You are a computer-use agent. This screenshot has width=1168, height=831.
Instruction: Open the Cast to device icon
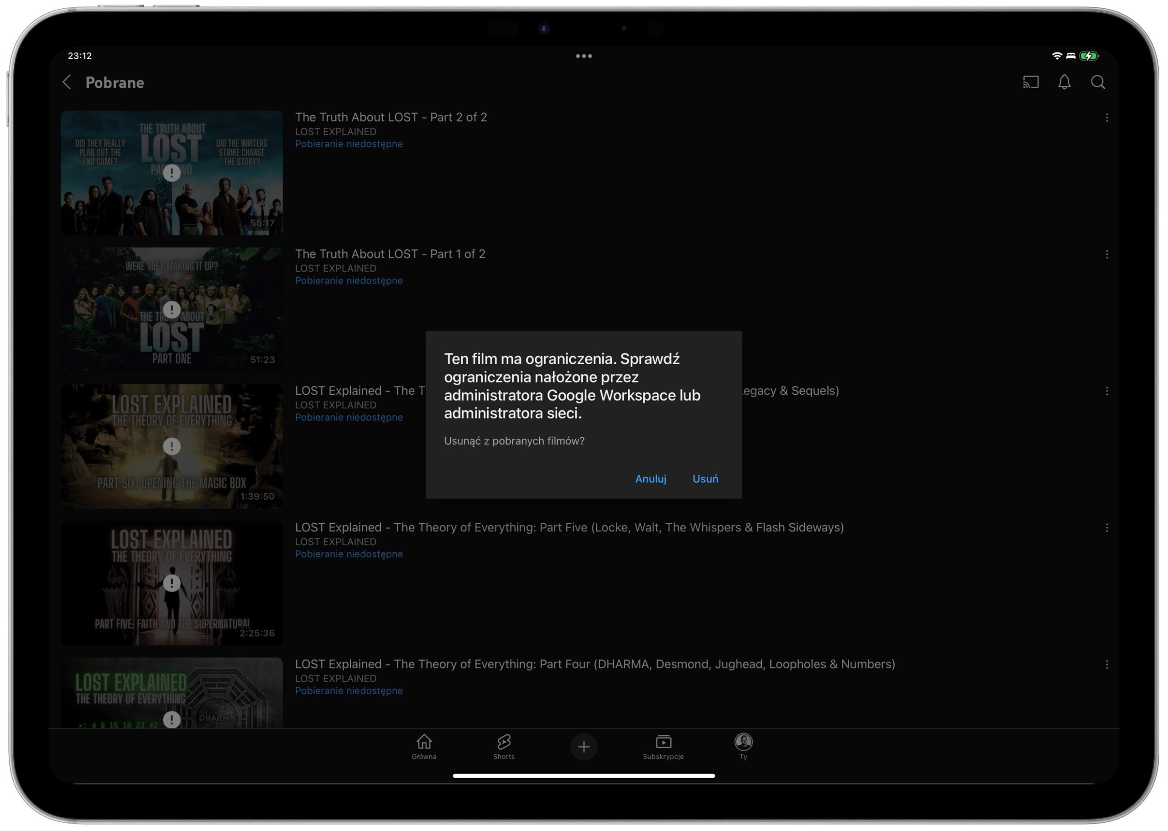point(1030,83)
